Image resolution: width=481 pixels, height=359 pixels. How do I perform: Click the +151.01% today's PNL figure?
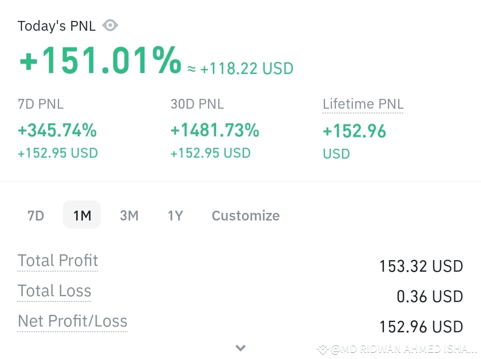tap(100, 60)
